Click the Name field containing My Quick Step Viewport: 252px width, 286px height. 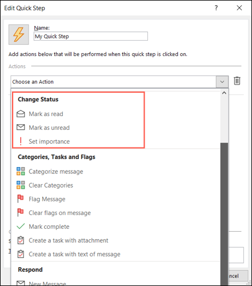pyautogui.click(x=91, y=36)
